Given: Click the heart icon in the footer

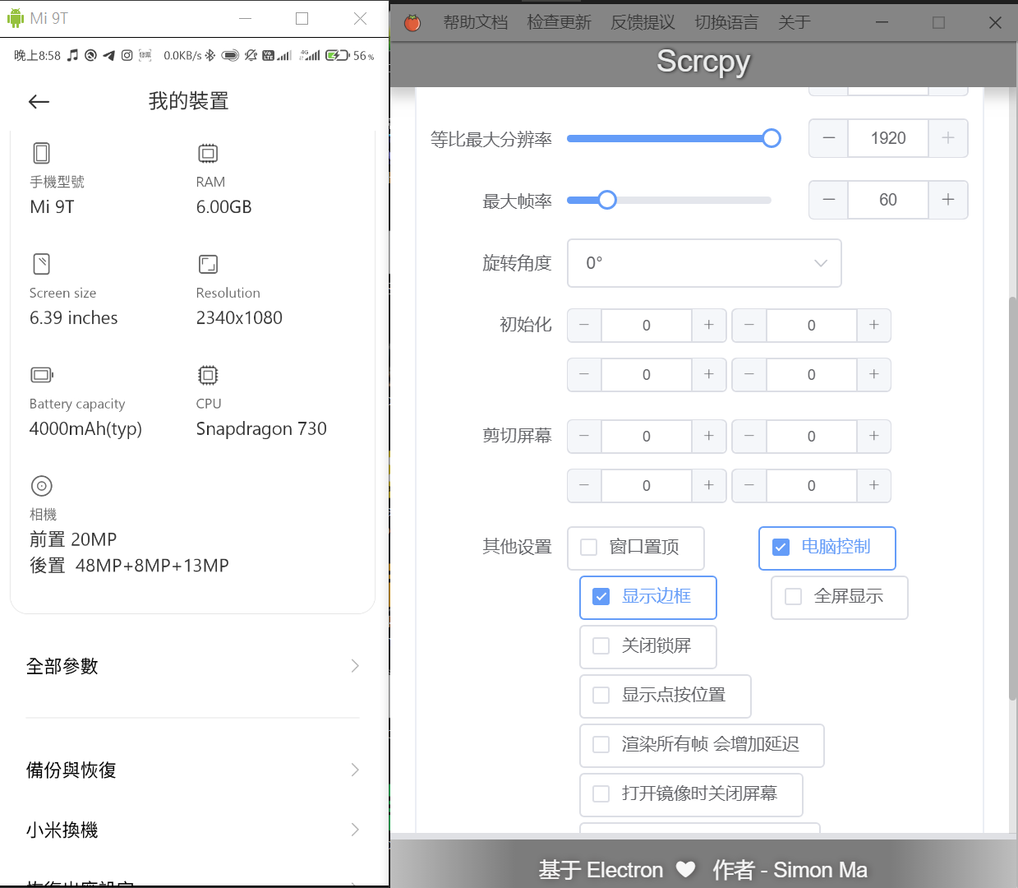Looking at the screenshot, I should pos(686,869).
